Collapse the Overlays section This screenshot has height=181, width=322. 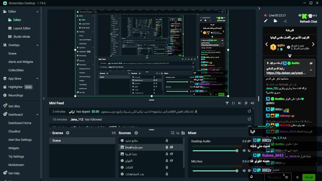point(37,45)
